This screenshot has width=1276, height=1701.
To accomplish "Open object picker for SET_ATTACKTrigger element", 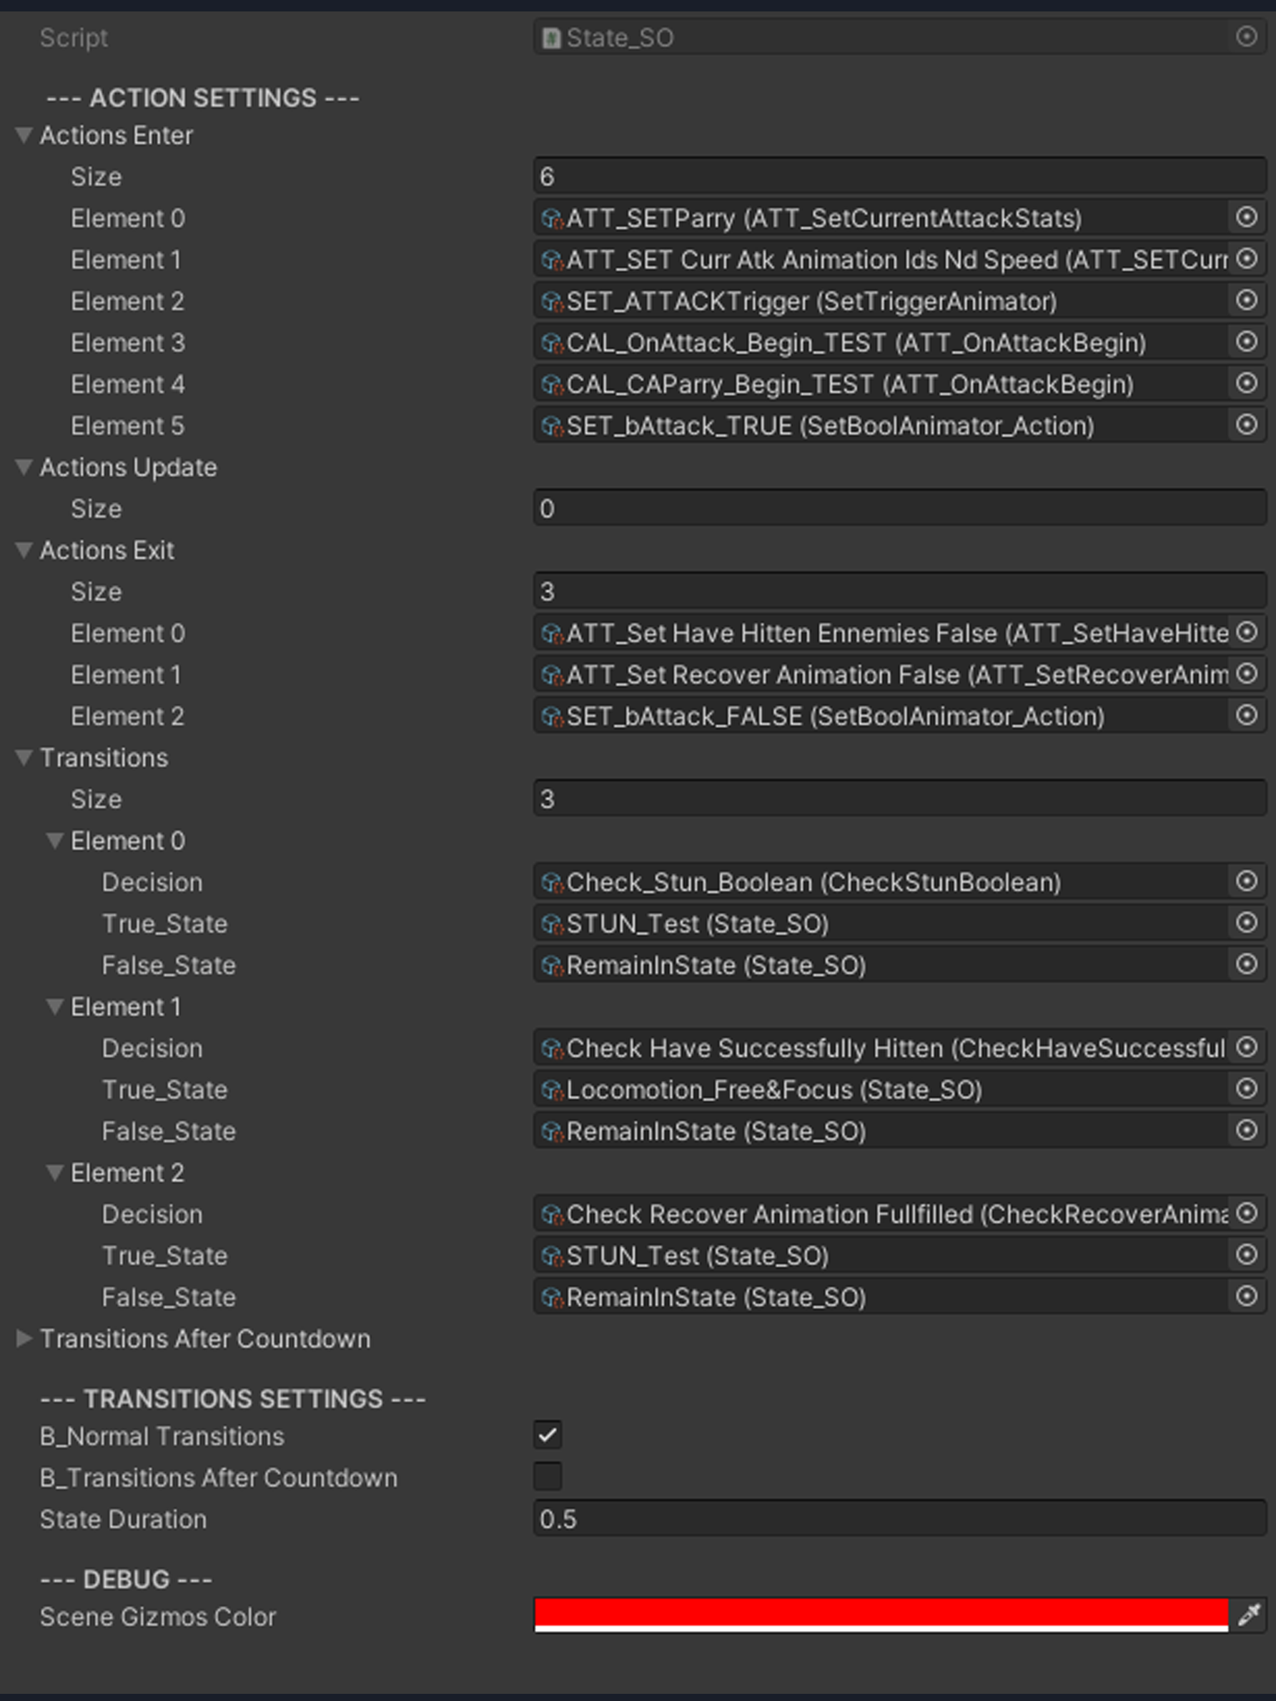I will [x=1246, y=301].
